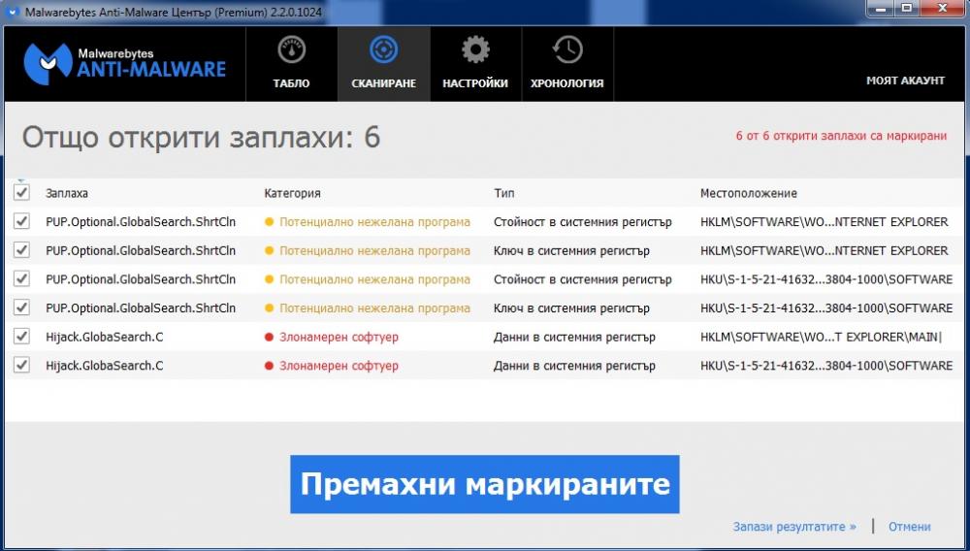Click HKU location in the PUP Стойност row
This screenshot has width=970, height=551.
click(x=826, y=279)
